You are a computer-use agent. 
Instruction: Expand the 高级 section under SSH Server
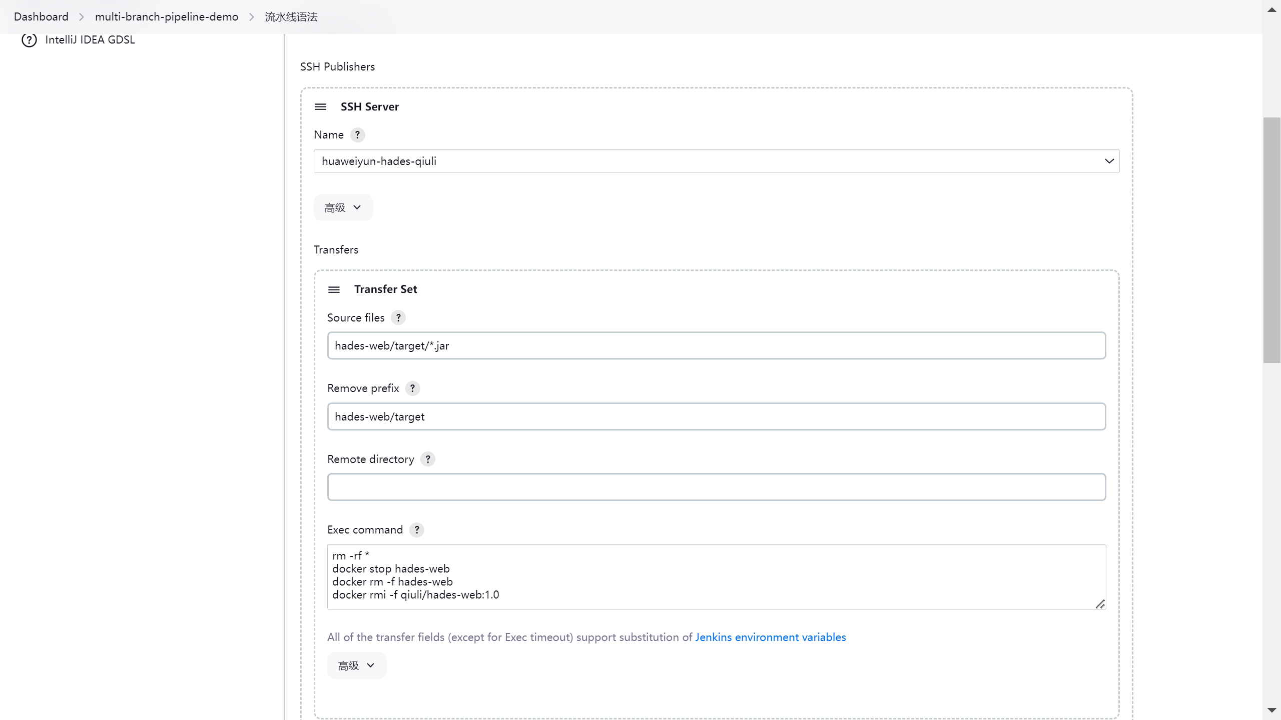343,207
